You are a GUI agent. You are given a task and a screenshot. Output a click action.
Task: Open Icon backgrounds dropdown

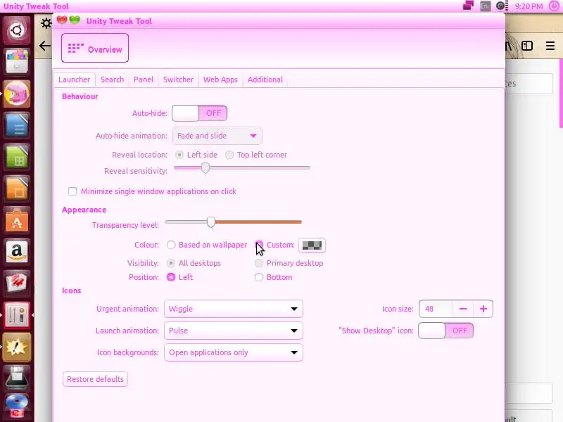coord(234,352)
